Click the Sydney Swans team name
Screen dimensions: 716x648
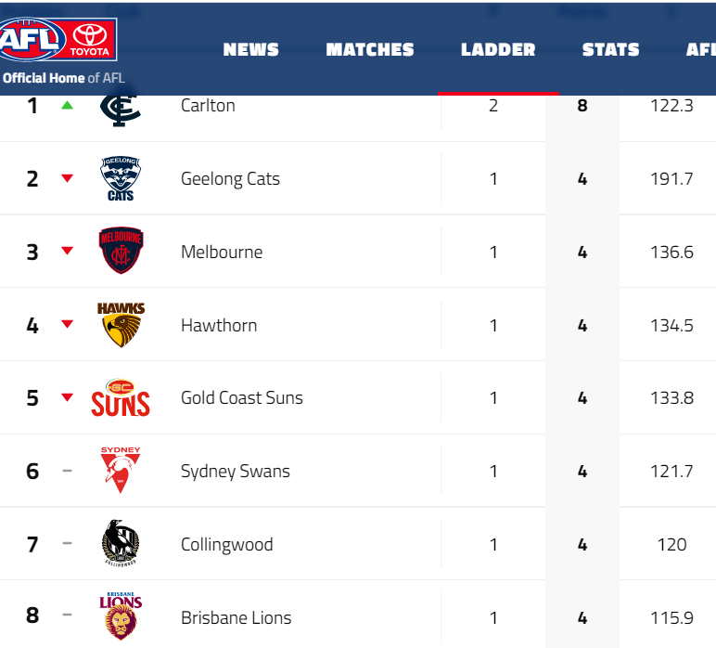(x=235, y=472)
